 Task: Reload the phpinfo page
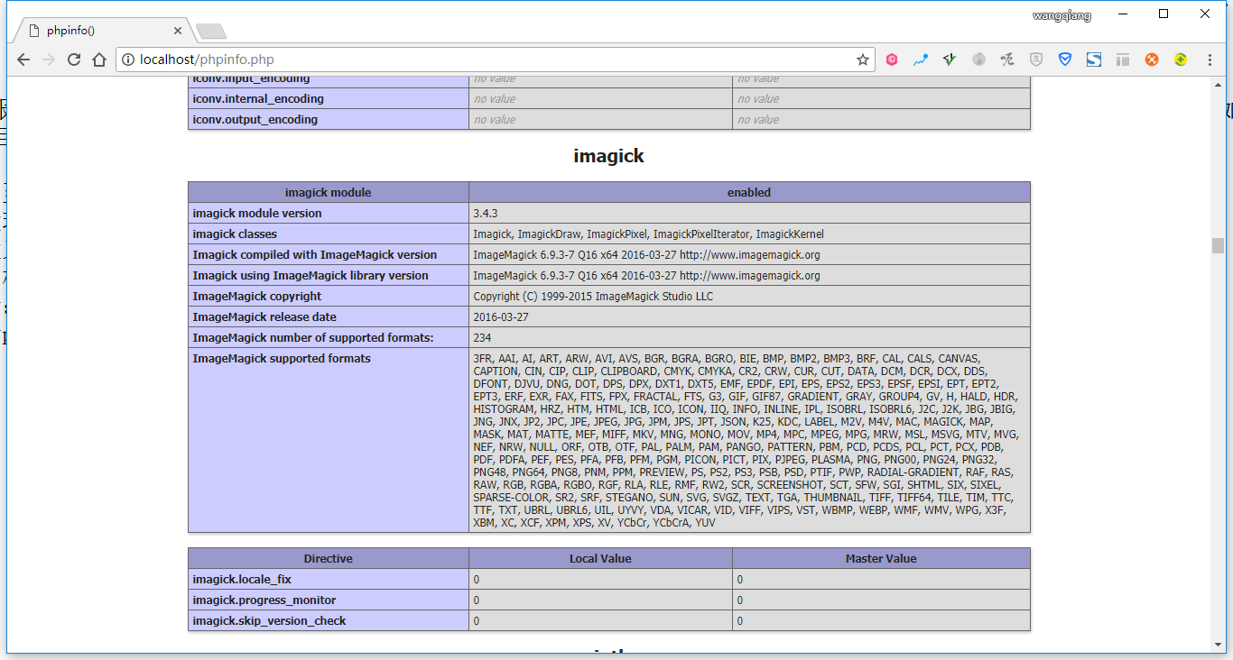point(74,60)
